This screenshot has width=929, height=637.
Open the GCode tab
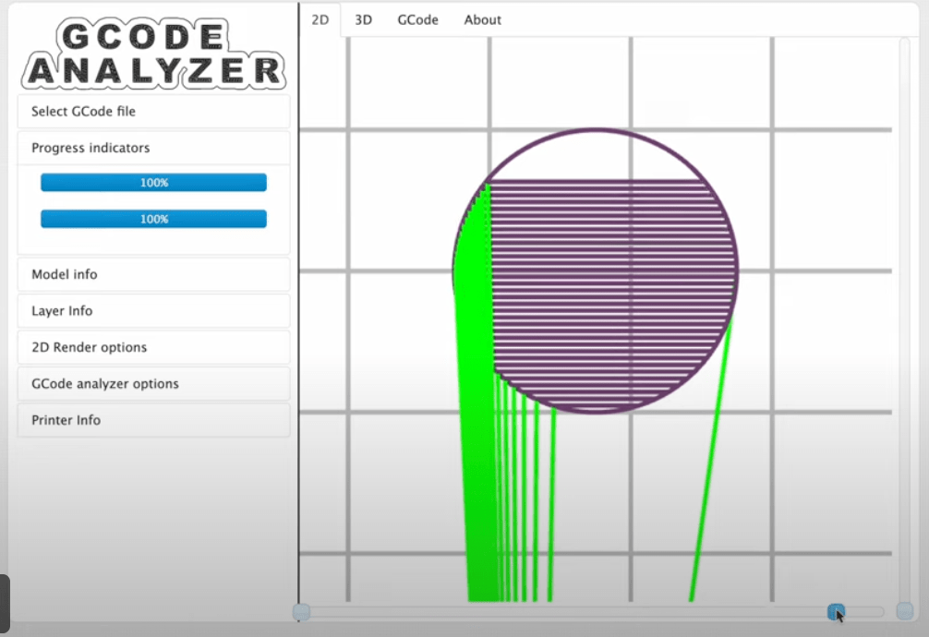(x=417, y=19)
